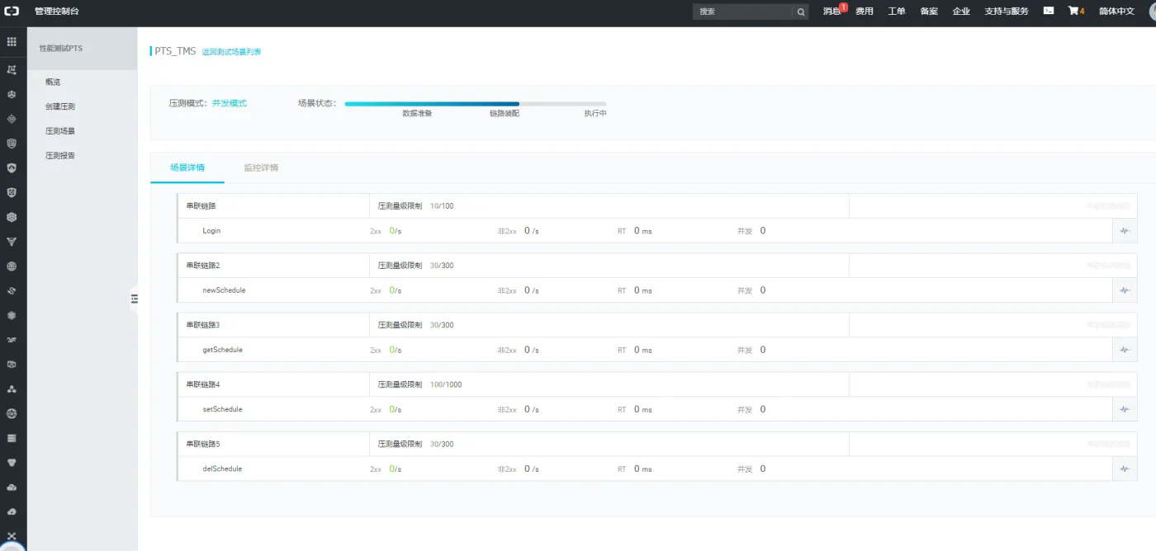Open 压测报告 in the side menu
The image size is (1156, 551).
[60, 155]
